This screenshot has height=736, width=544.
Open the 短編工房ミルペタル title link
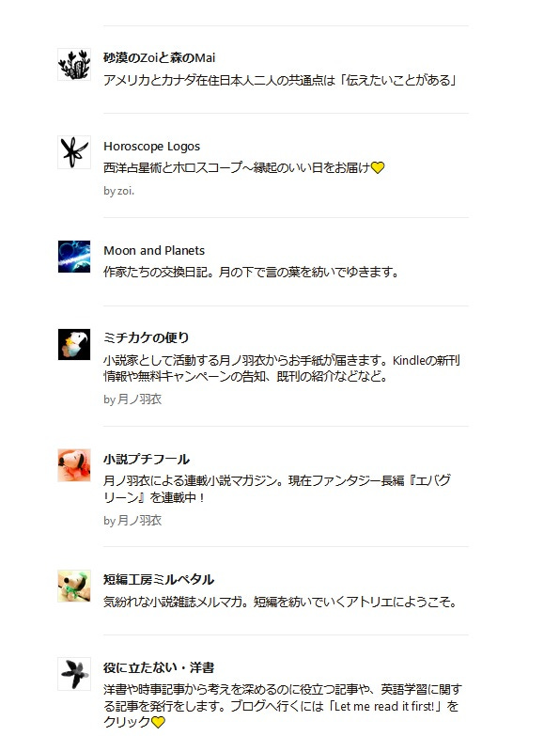pos(159,580)
